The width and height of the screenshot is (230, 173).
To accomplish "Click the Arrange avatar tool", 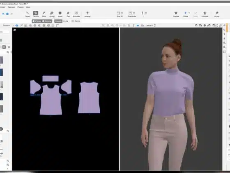I will pos(87,14).
